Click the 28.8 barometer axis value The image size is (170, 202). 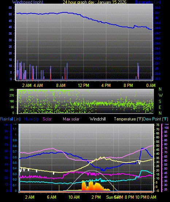coord(158,79)
